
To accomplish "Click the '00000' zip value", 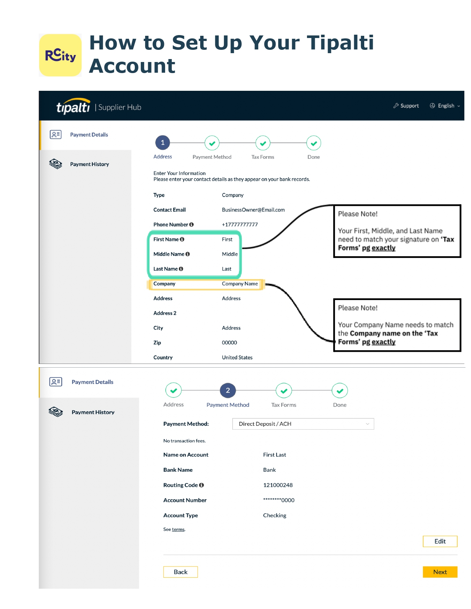I will pyautogui.click(x=229, y=343).
